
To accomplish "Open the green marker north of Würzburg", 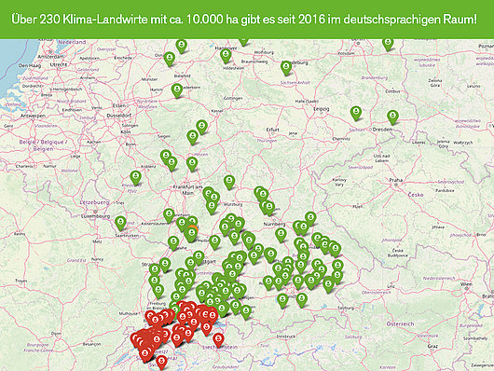I will pyautogui.click(x=229, y=183).
